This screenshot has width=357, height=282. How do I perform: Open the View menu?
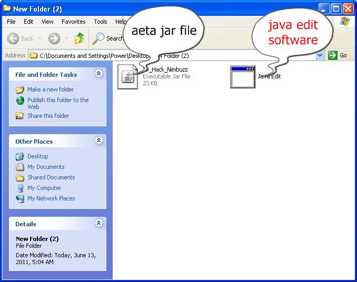(x=47, y=22)
